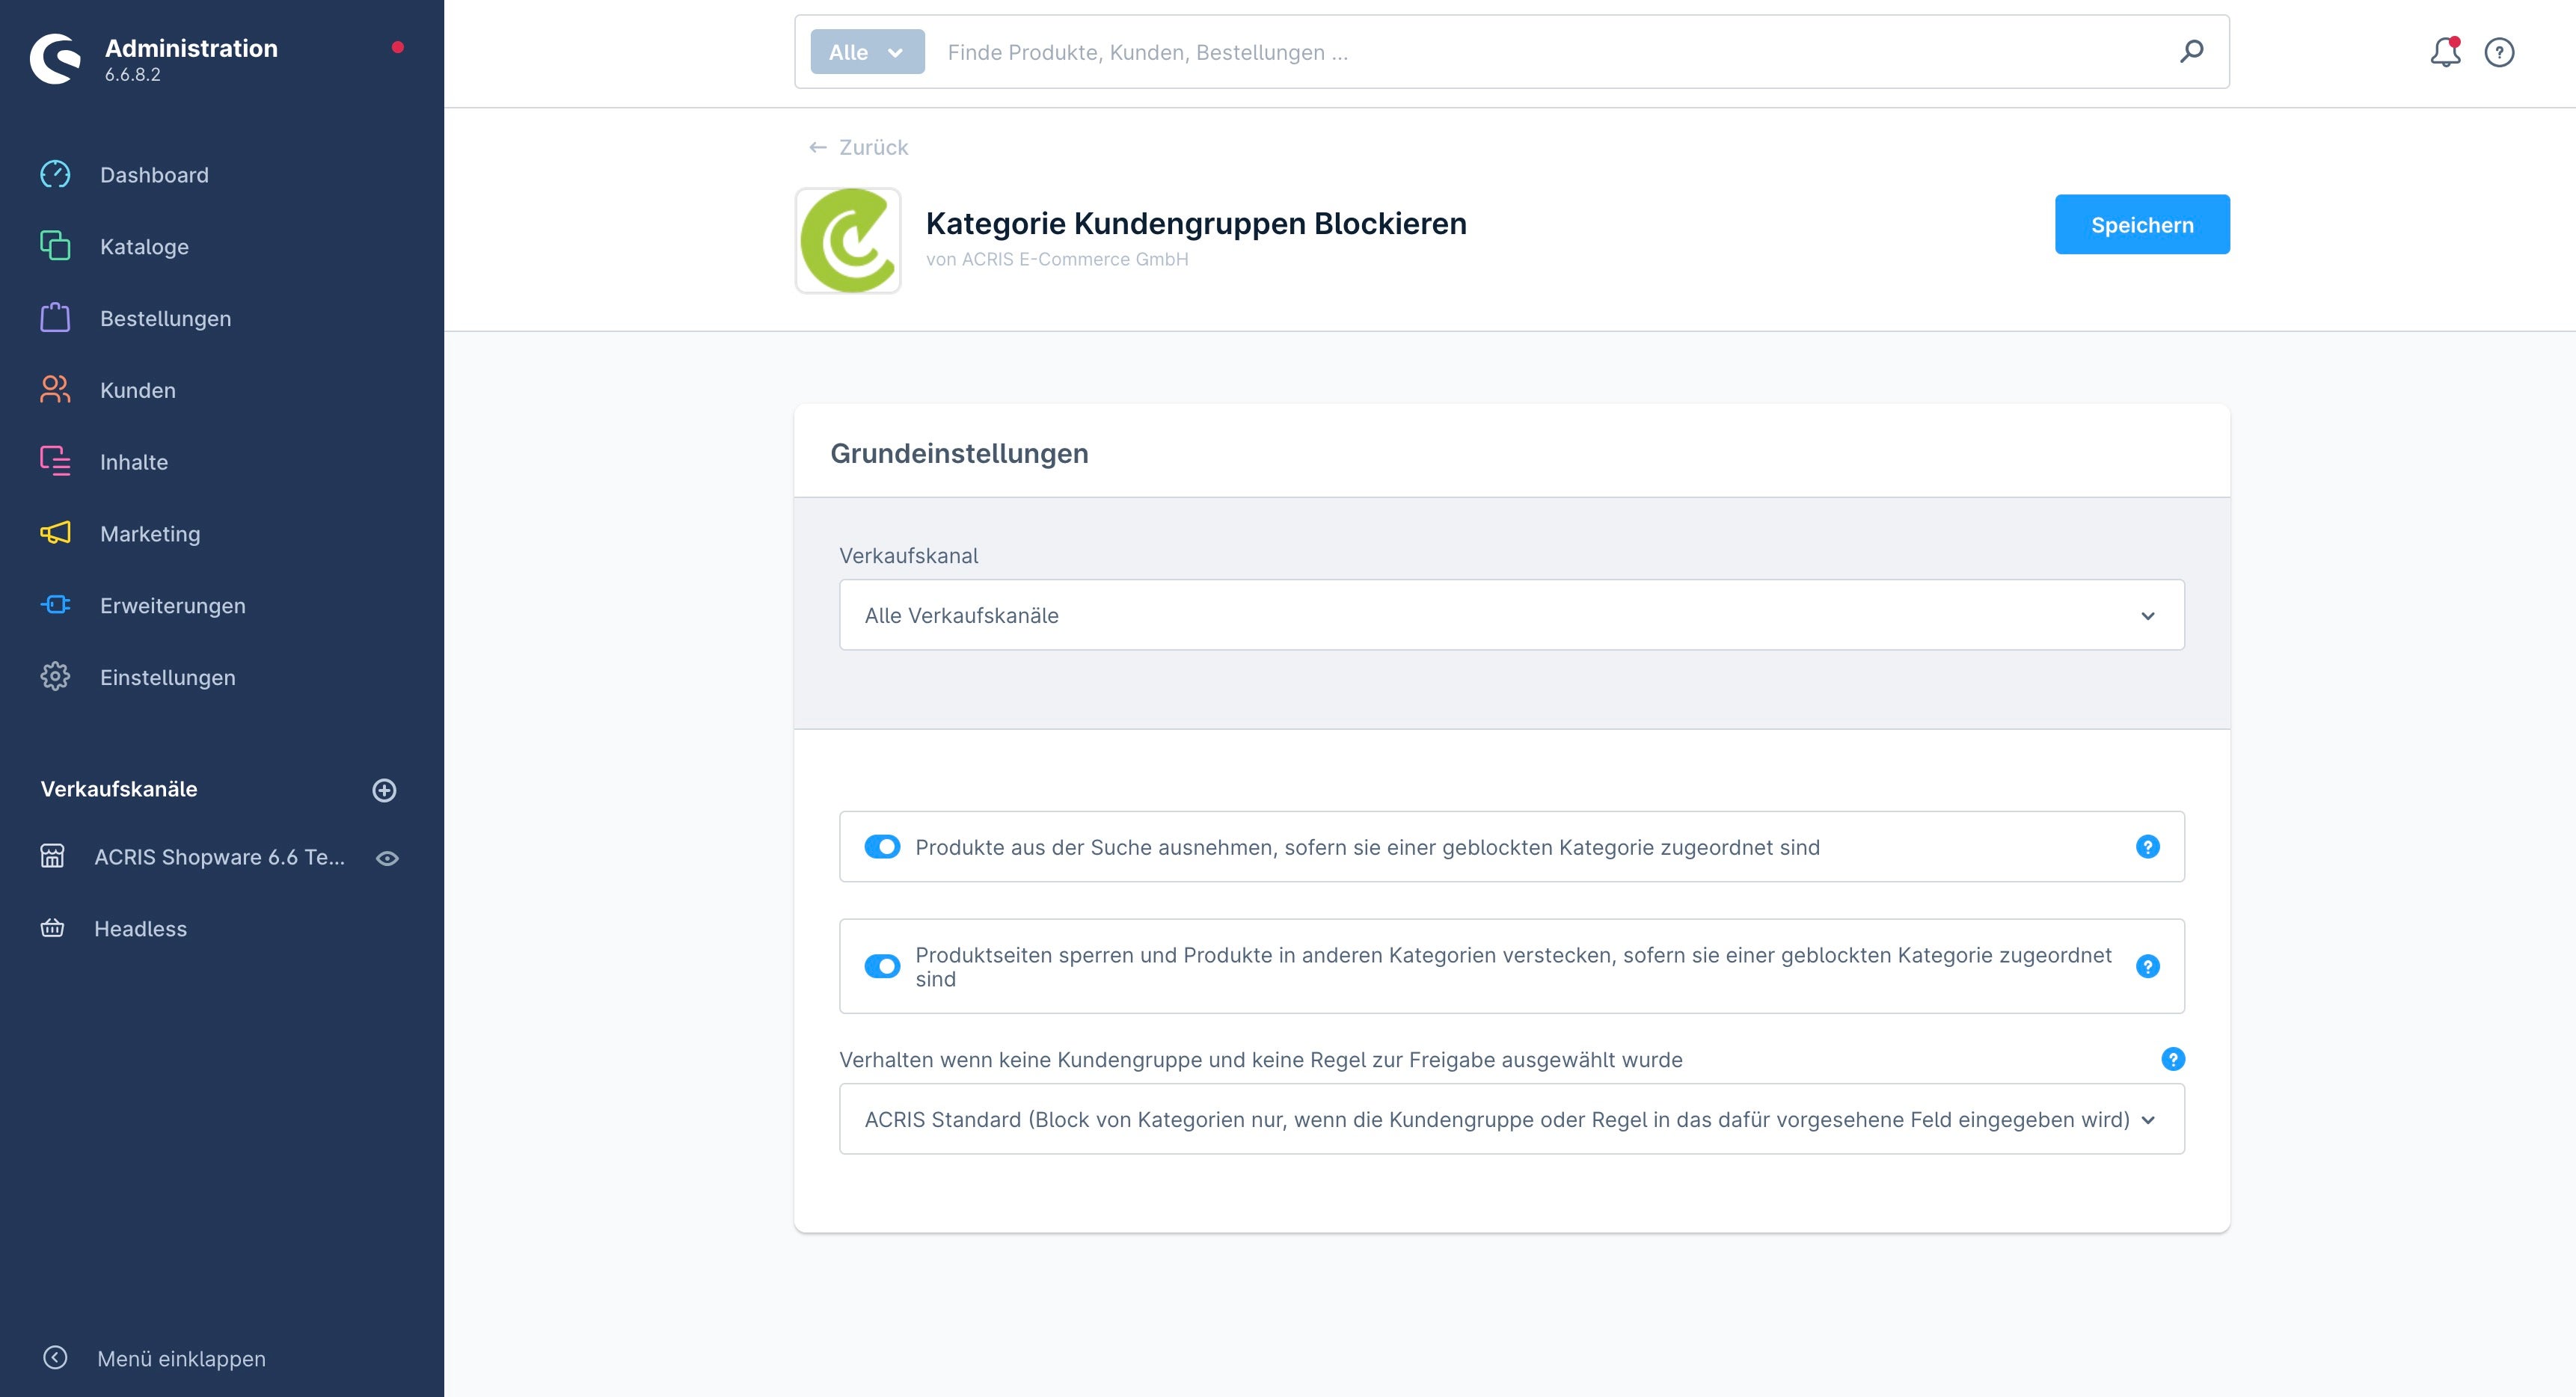The width and height of the screenshot is (2576, 1397).
Task: Select ACRIS Shopware 6.6 Te... sales channel
Action: (x=219, y=857)
